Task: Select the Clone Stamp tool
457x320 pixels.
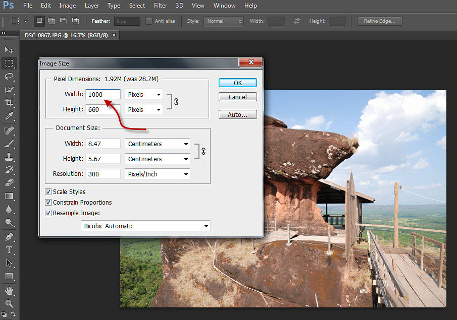Action: coord(9,157)
